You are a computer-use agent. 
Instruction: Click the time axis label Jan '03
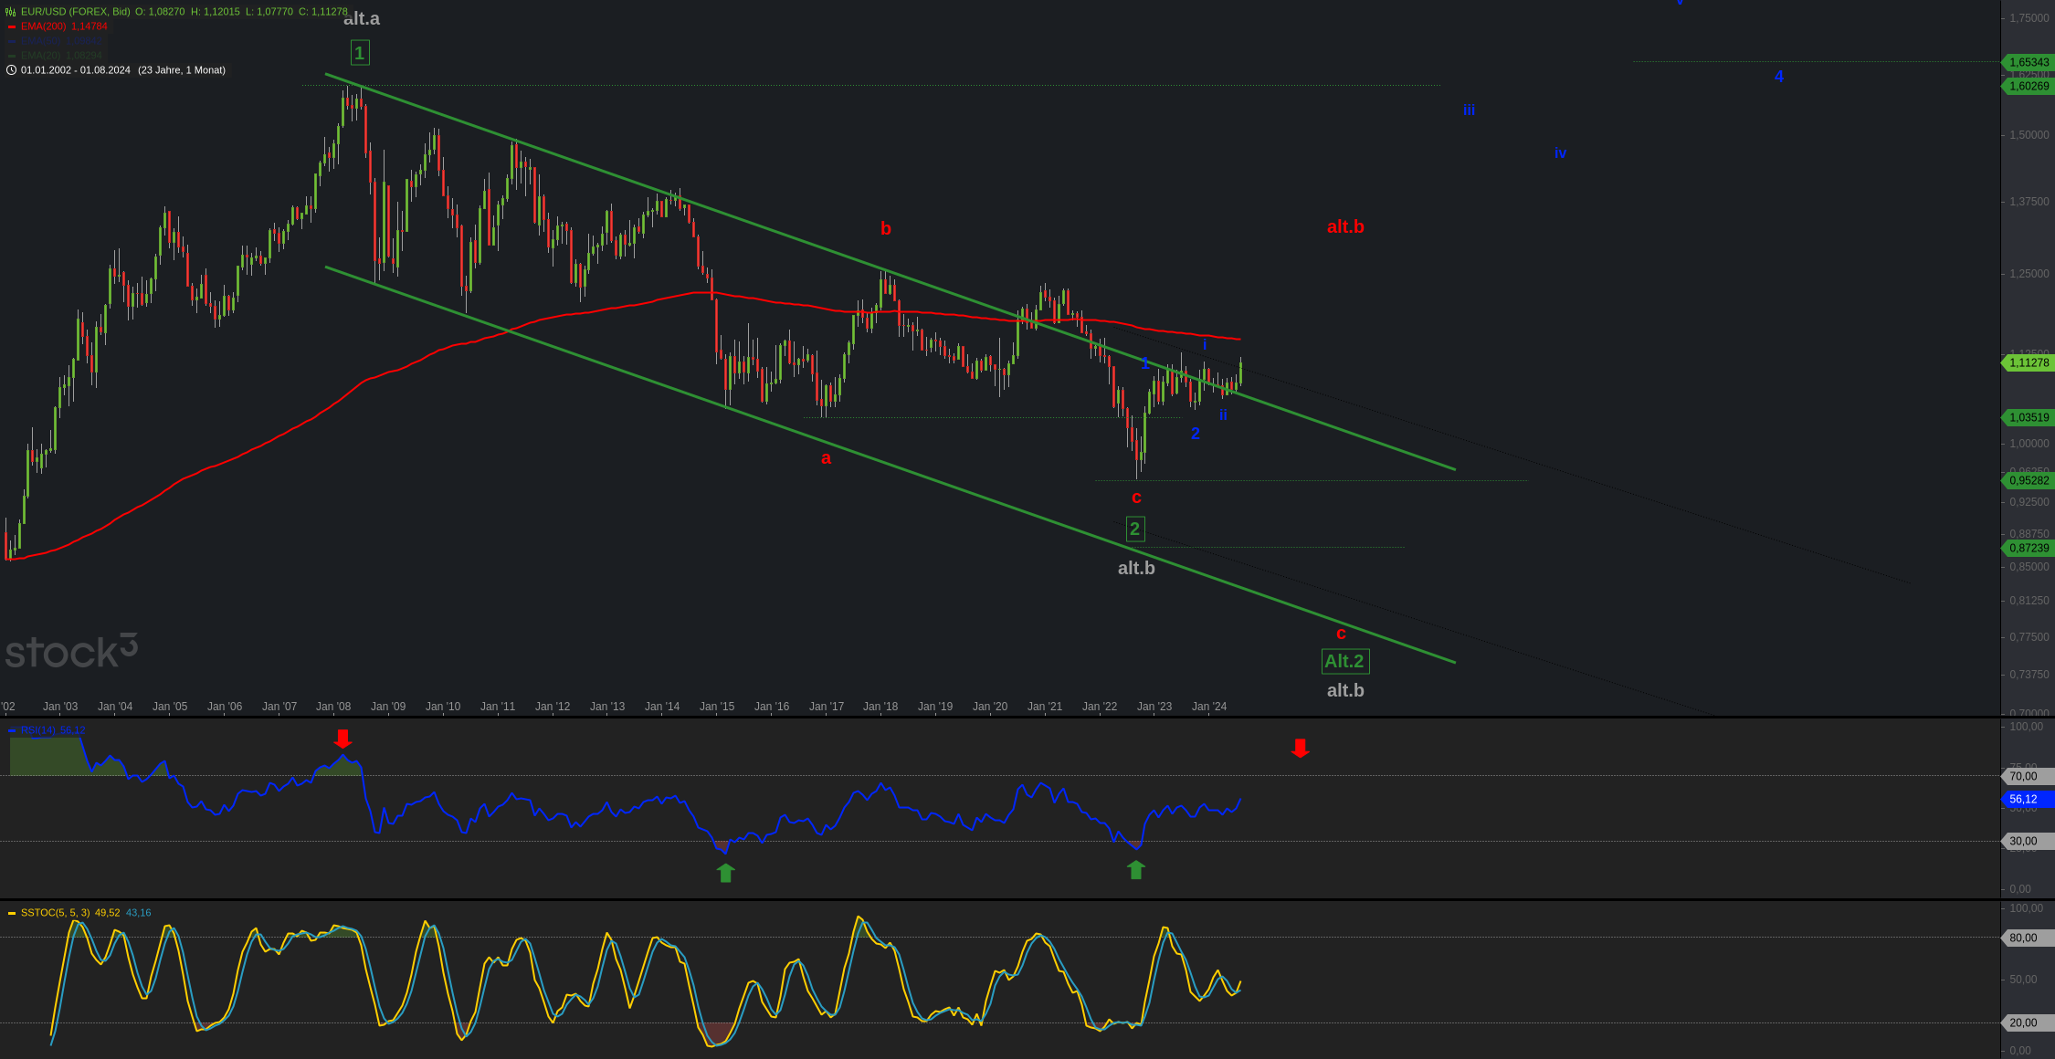pos(60,707)
